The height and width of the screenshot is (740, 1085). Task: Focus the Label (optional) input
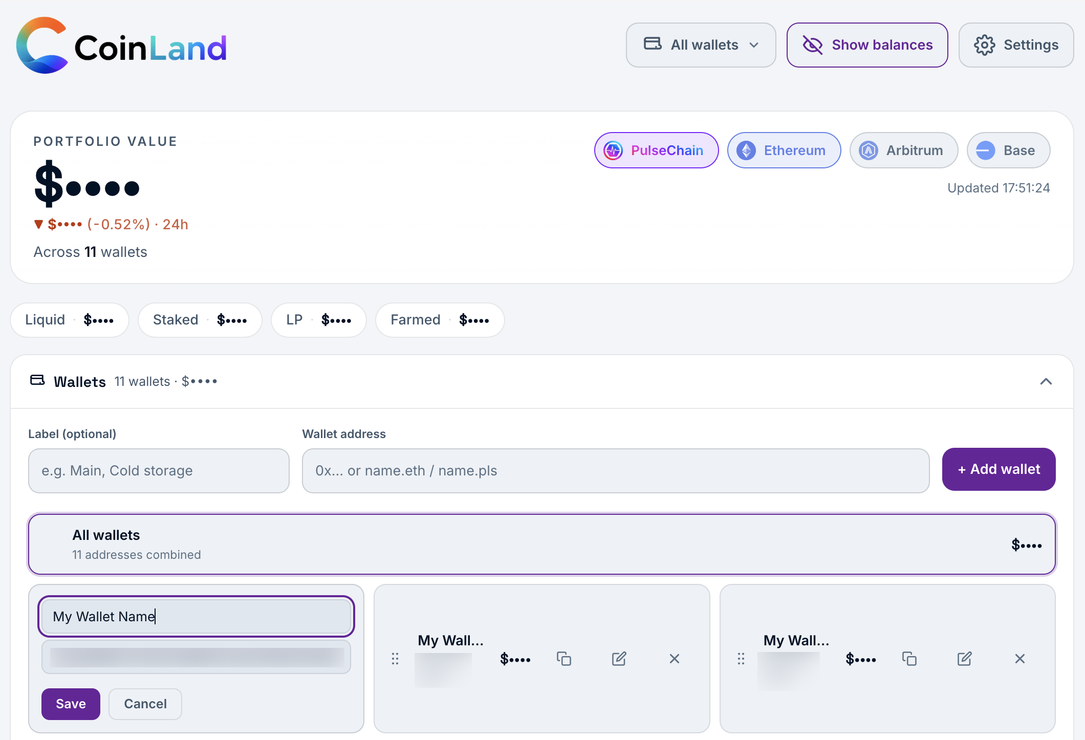click(x=159, y=471)
